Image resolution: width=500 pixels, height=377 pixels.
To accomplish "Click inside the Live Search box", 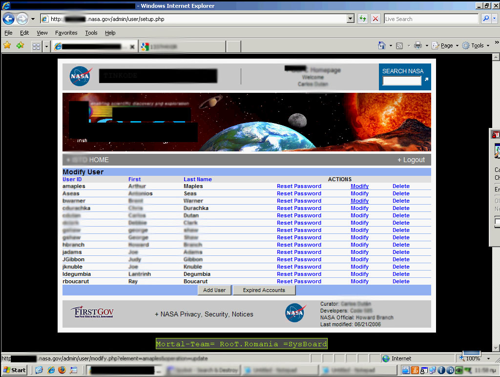I will [431, 19].
